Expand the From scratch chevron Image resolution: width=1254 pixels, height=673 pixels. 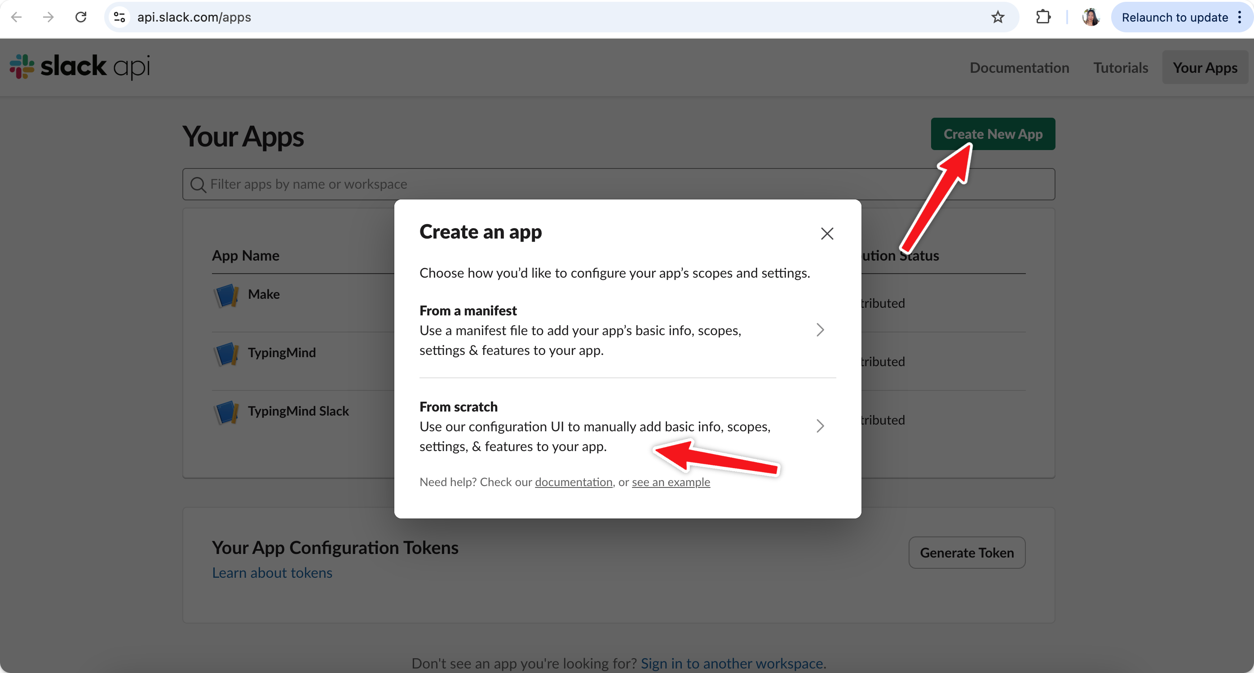[820, 426]
